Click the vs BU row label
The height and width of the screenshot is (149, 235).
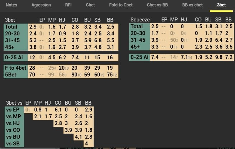click(14, 137)
